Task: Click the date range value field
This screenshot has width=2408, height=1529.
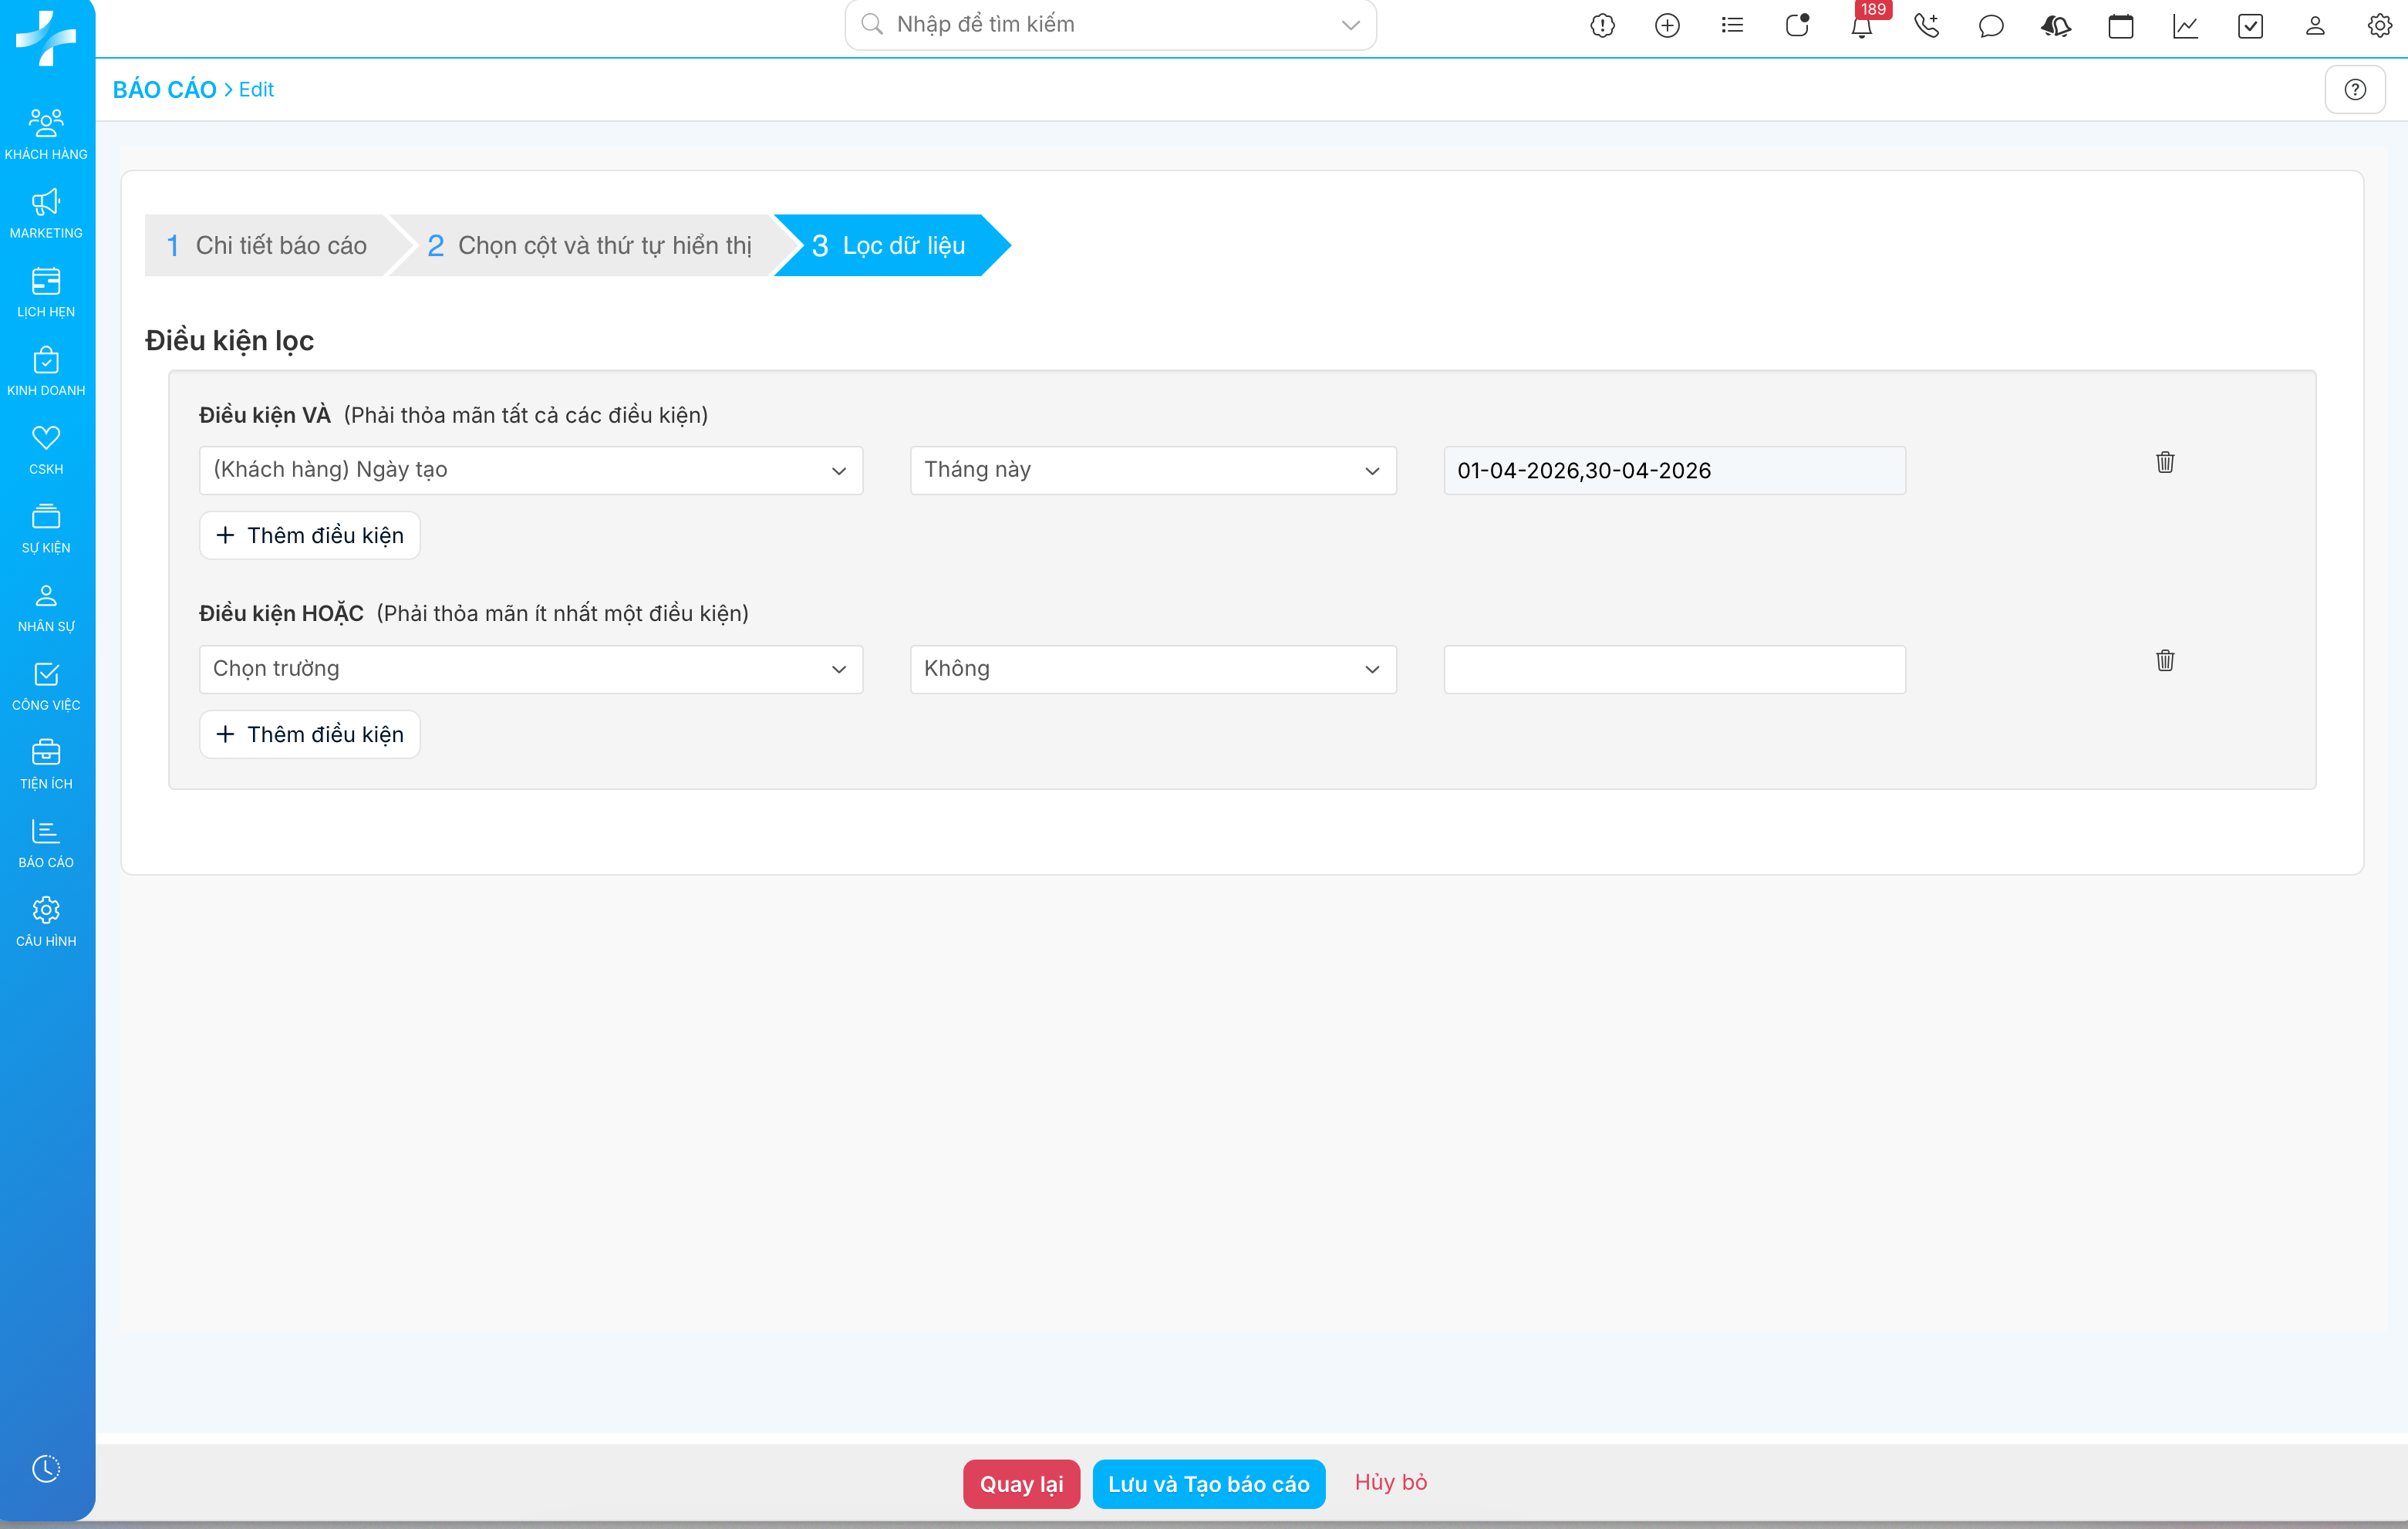Action: pos(1674,470)
